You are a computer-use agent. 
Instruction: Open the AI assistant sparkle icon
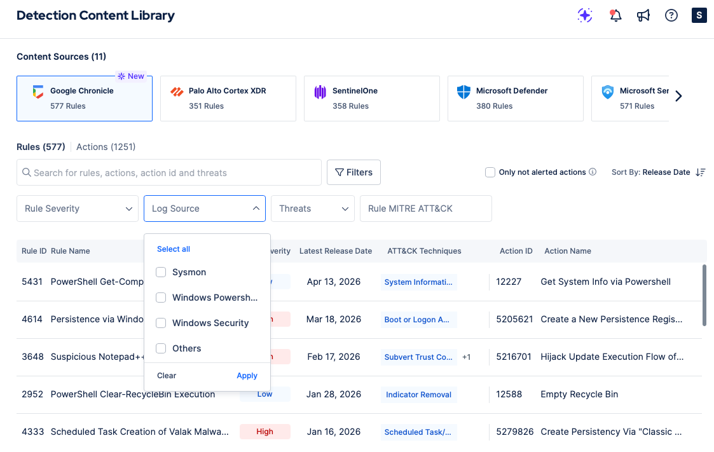[585, 15]
